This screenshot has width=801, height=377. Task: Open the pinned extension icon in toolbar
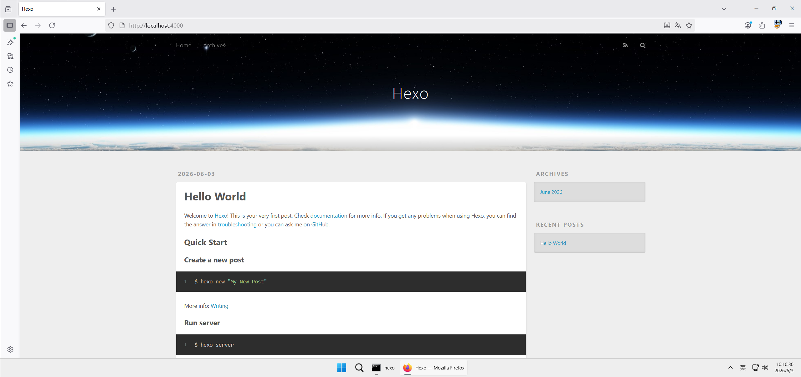[777, 25]
